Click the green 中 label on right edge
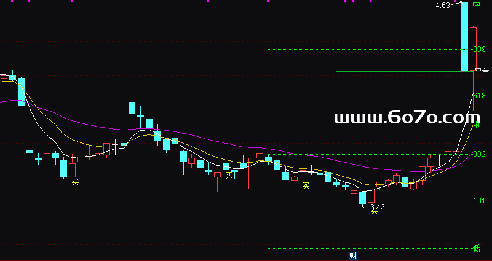492x261 pixels. (476, 125)
